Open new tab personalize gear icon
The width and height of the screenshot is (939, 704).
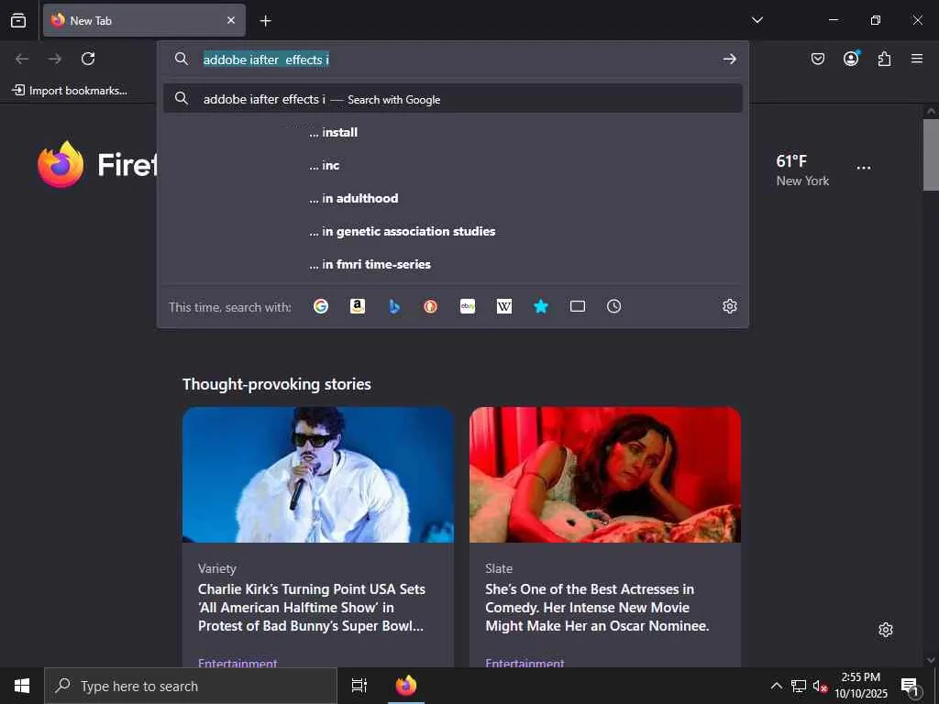pyautogui.click(x=886, y=630)
